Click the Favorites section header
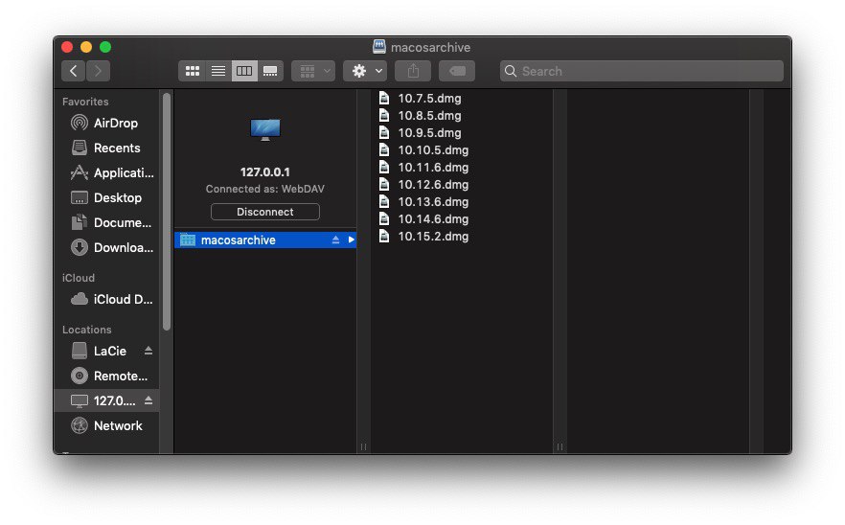 [85, 102]
